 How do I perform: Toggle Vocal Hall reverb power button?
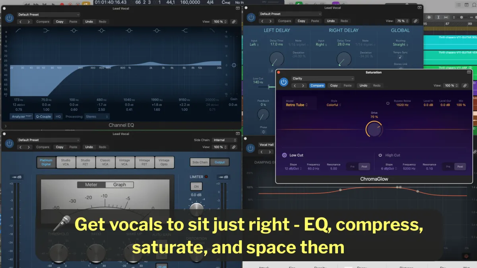point(250,148)
